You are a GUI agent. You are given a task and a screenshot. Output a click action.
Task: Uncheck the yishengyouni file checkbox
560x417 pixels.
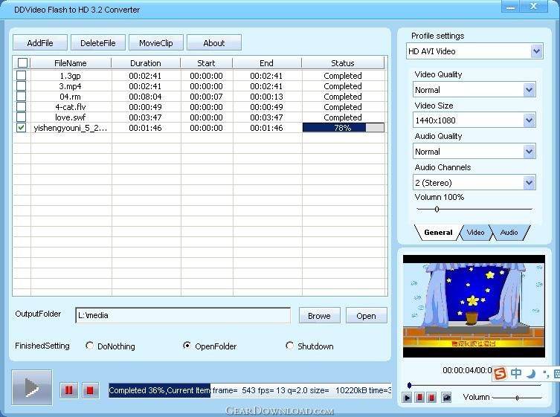(21, 127)
